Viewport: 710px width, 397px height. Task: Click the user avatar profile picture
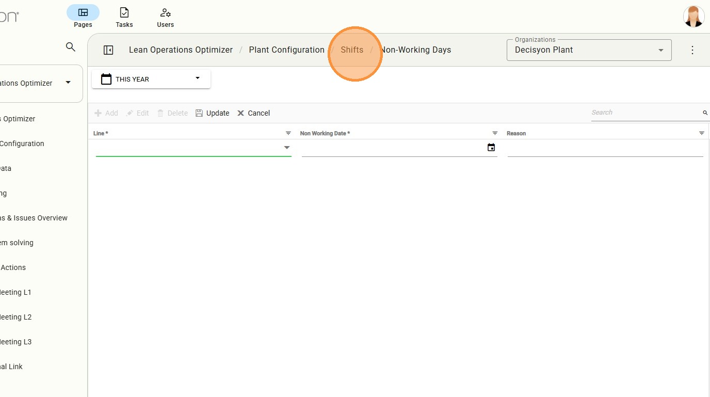click(693, 17)
